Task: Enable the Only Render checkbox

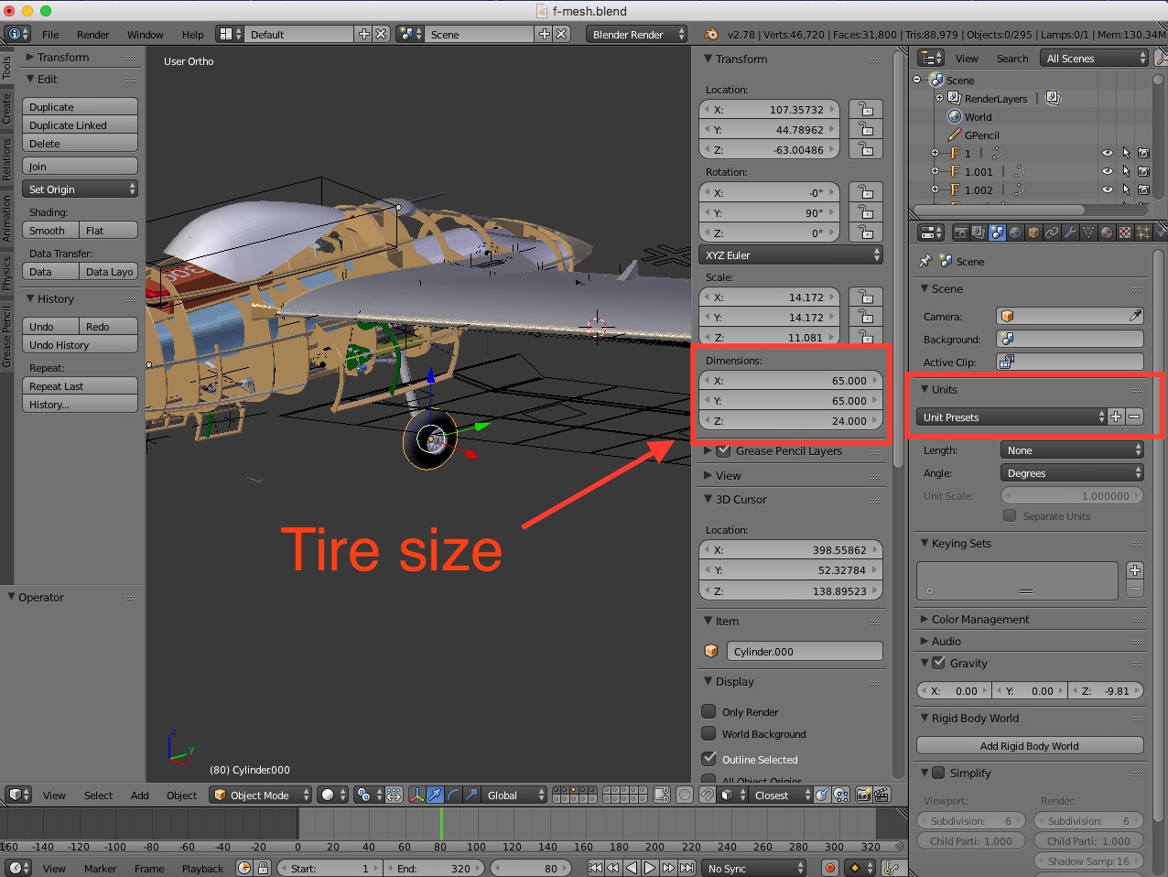Action: 708,711
